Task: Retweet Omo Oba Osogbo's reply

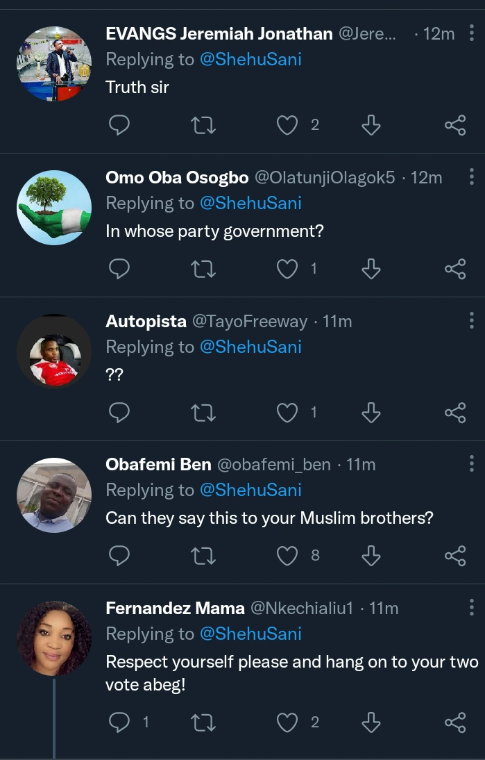Action: 203,269
